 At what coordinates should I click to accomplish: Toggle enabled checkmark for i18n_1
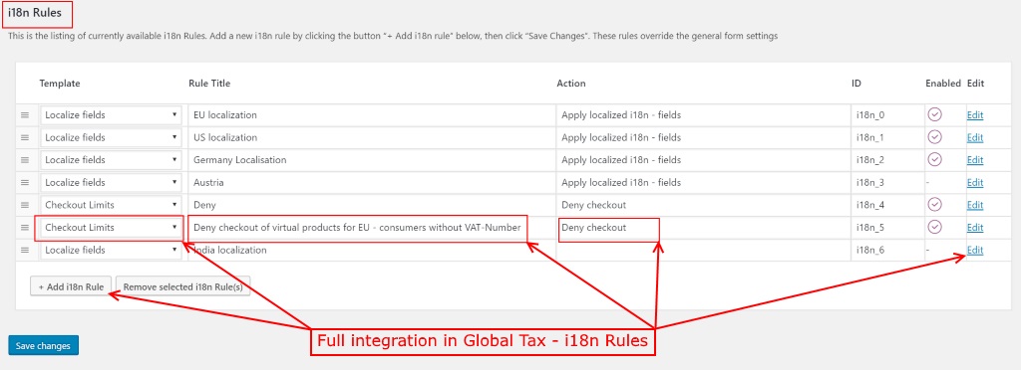[934, 137]
